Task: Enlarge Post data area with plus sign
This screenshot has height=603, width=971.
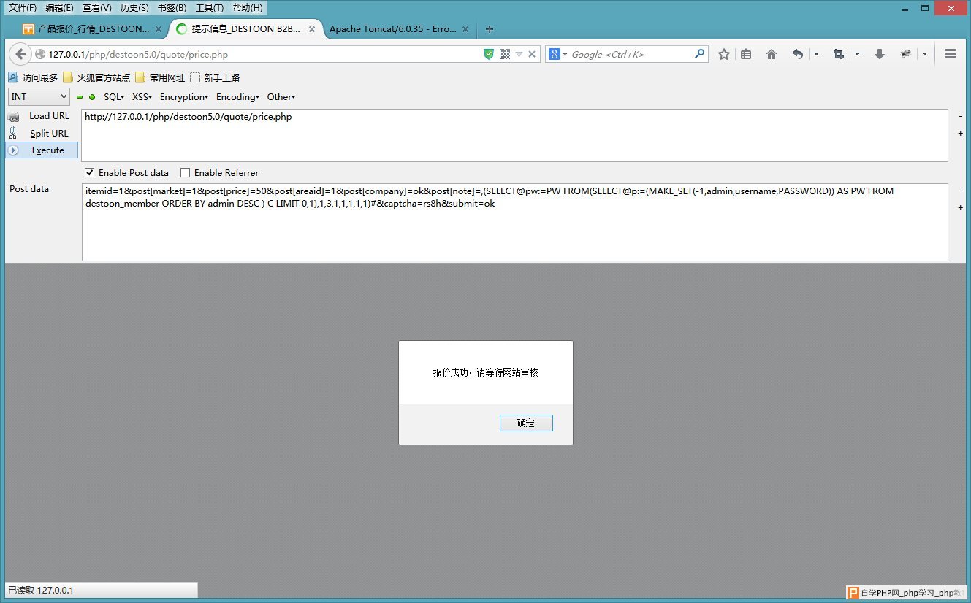Action: click(960, 208)
